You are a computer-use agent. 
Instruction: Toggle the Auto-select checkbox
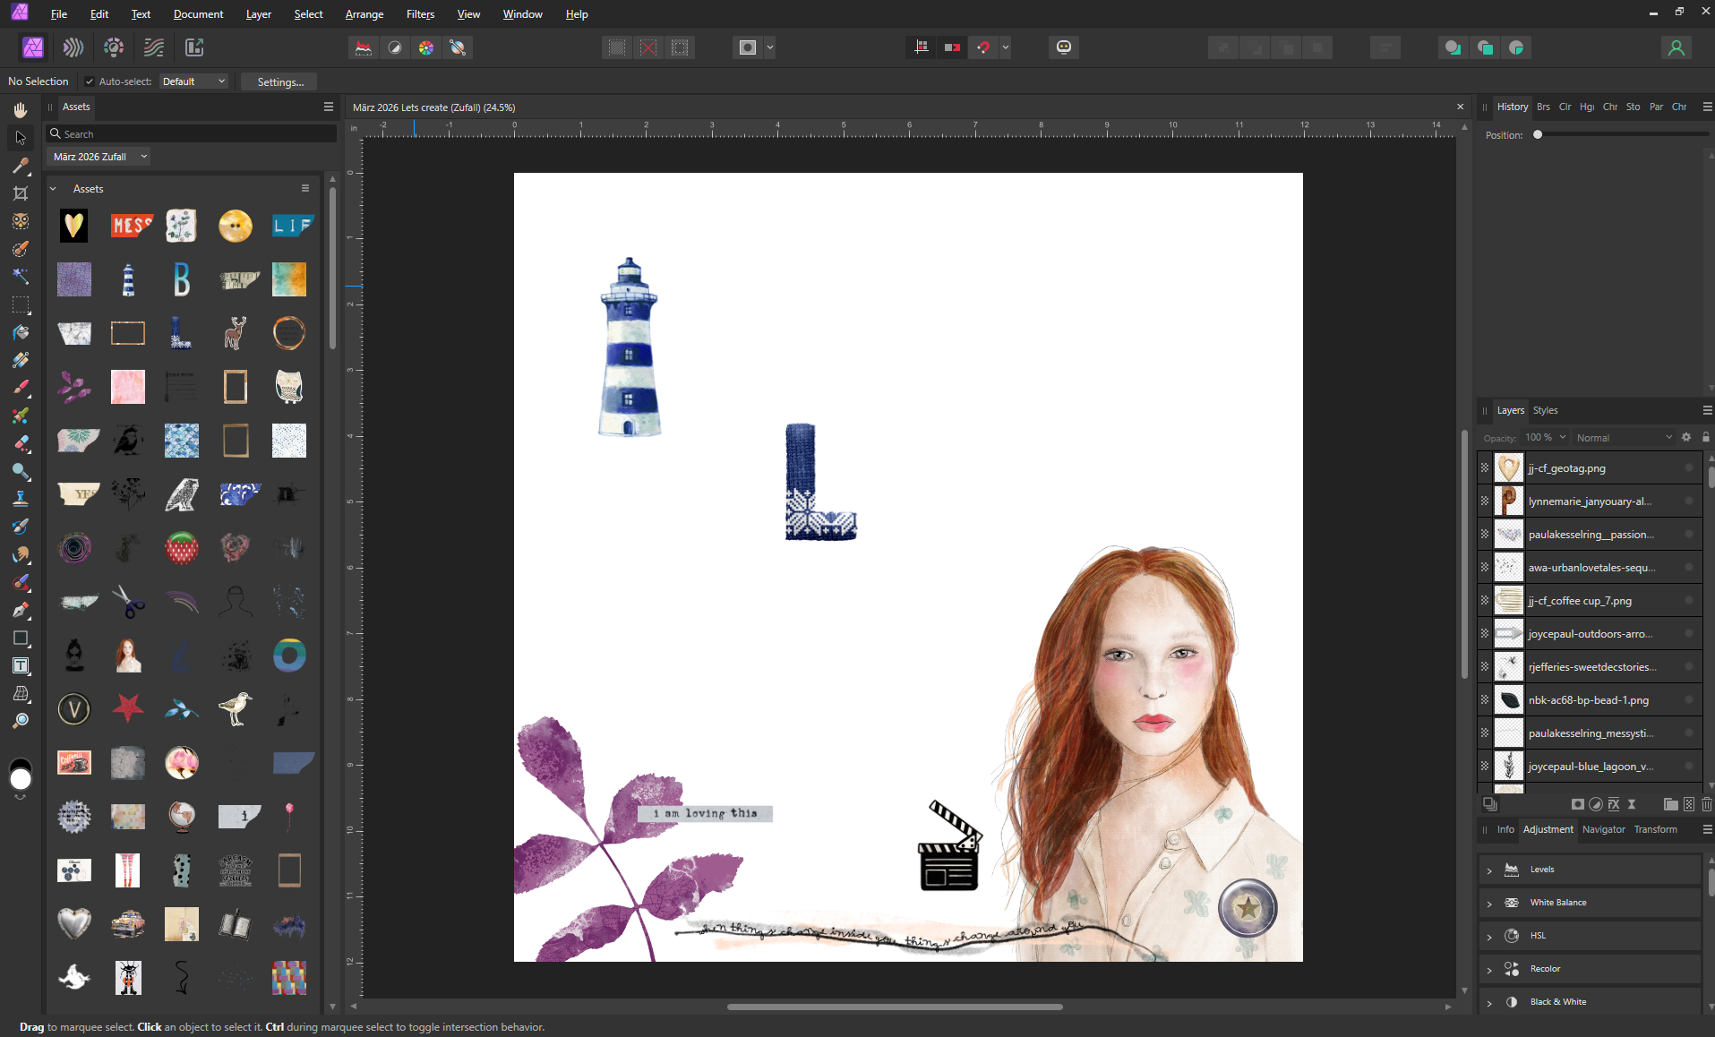[x=90, y=81]
